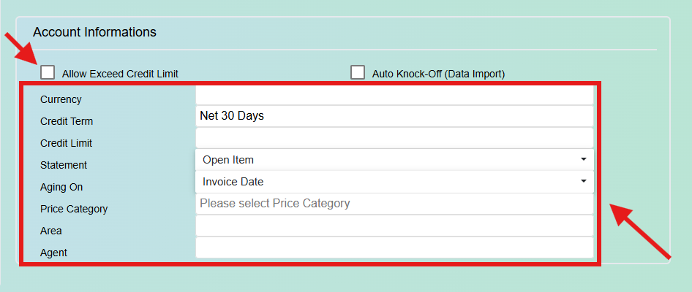Click the Agent field label
692x292 pixels.
pyautogui.click(x=53, y=253)
